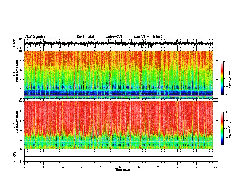Click the "station=OUI" header label
Screen dimensions: 243x187
[114, 37]
